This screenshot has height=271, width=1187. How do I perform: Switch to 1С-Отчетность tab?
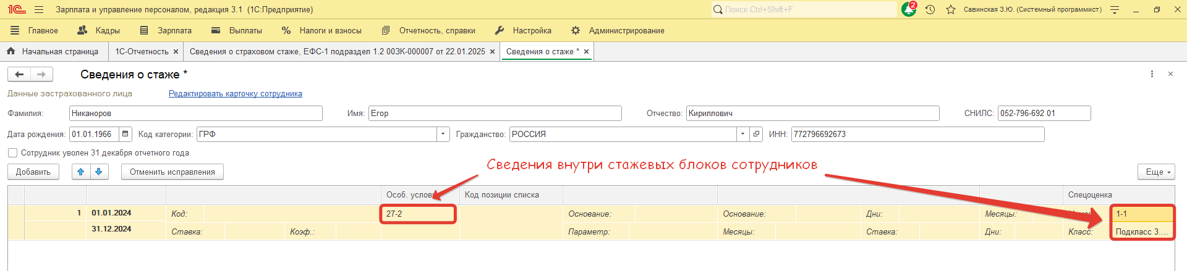142,52
